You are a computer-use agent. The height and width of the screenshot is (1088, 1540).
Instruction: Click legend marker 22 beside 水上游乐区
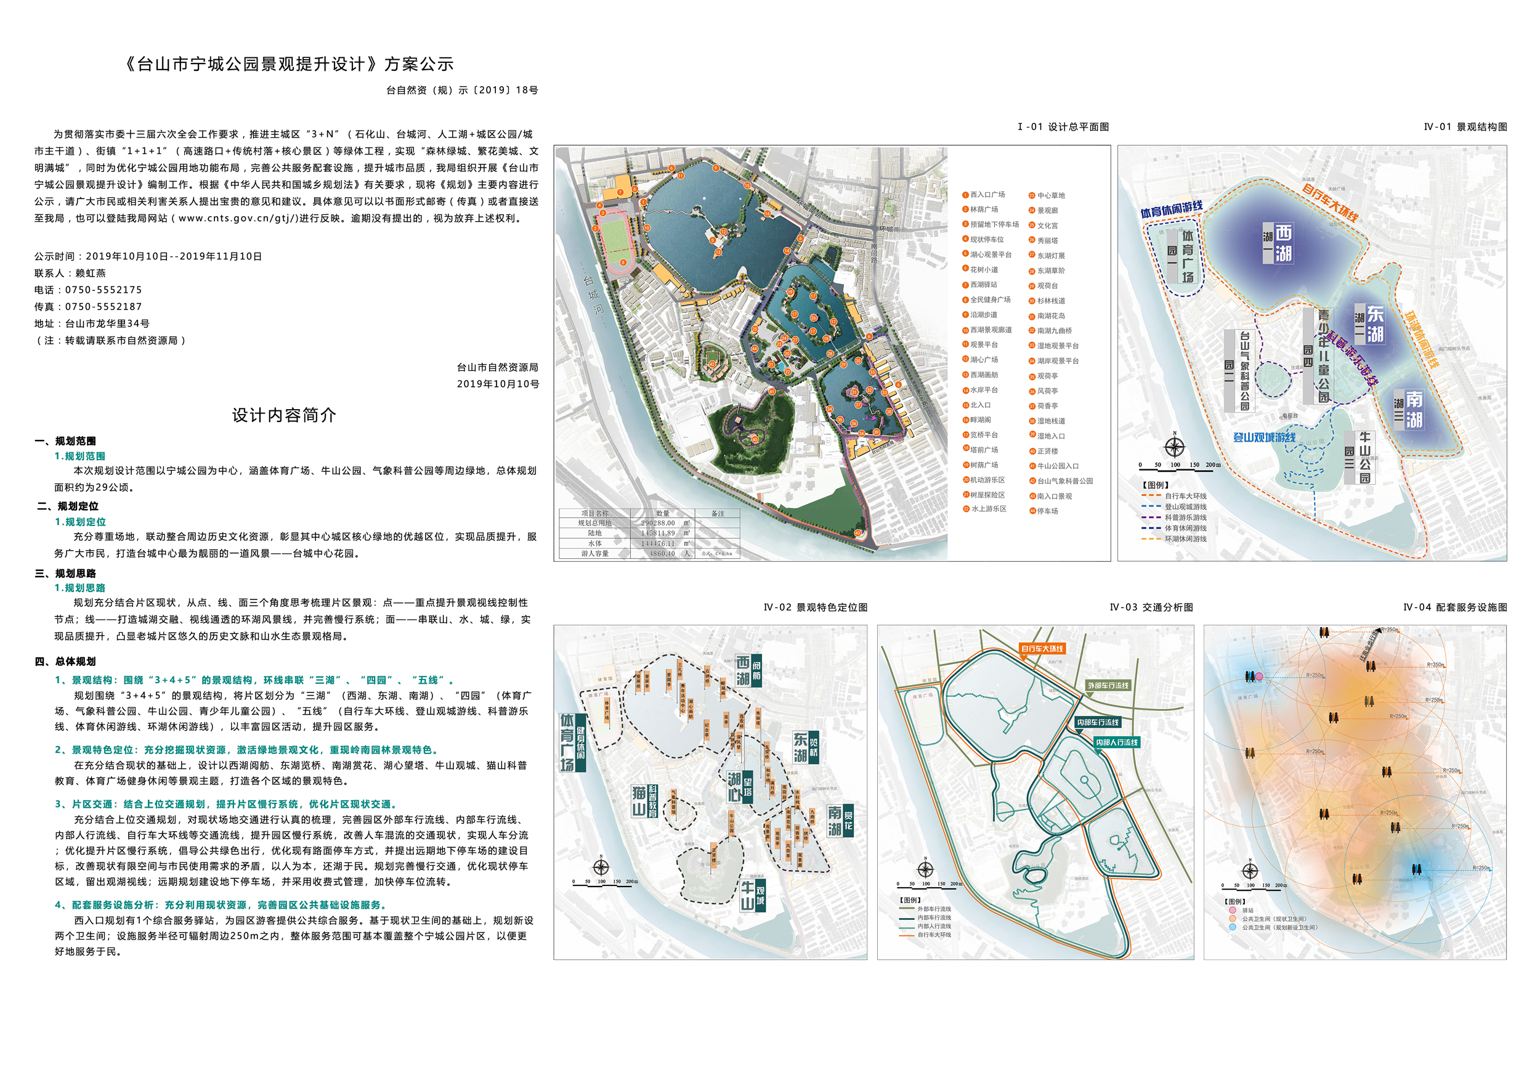(965, 509)
